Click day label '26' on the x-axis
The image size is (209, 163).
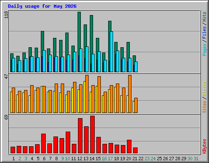(165, 159)
